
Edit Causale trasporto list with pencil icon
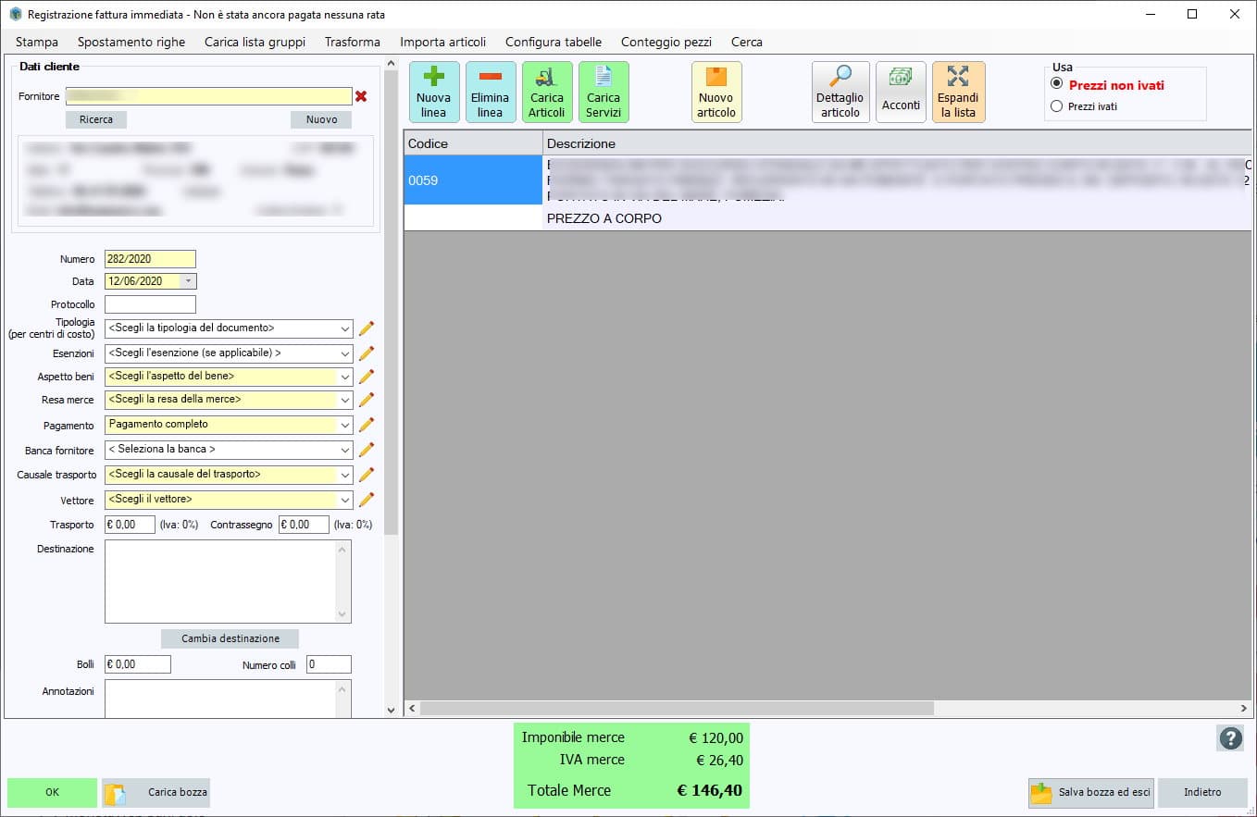(x=367, y=475)
